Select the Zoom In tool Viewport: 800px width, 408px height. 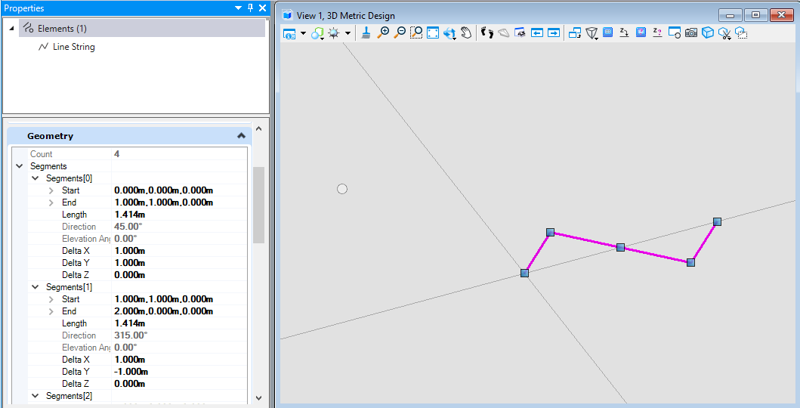(x=383, y=33)
